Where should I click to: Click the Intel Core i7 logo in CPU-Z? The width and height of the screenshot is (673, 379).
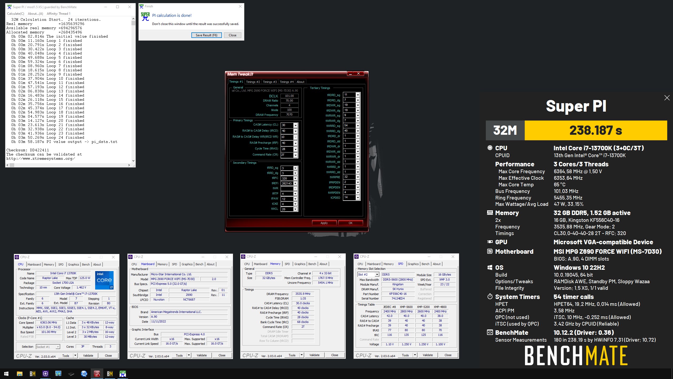point(104,280)
